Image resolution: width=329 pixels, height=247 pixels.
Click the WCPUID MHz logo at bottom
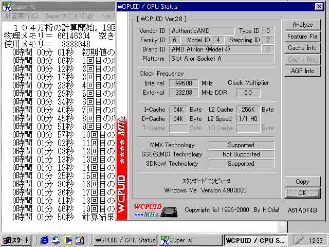[155, 210]
